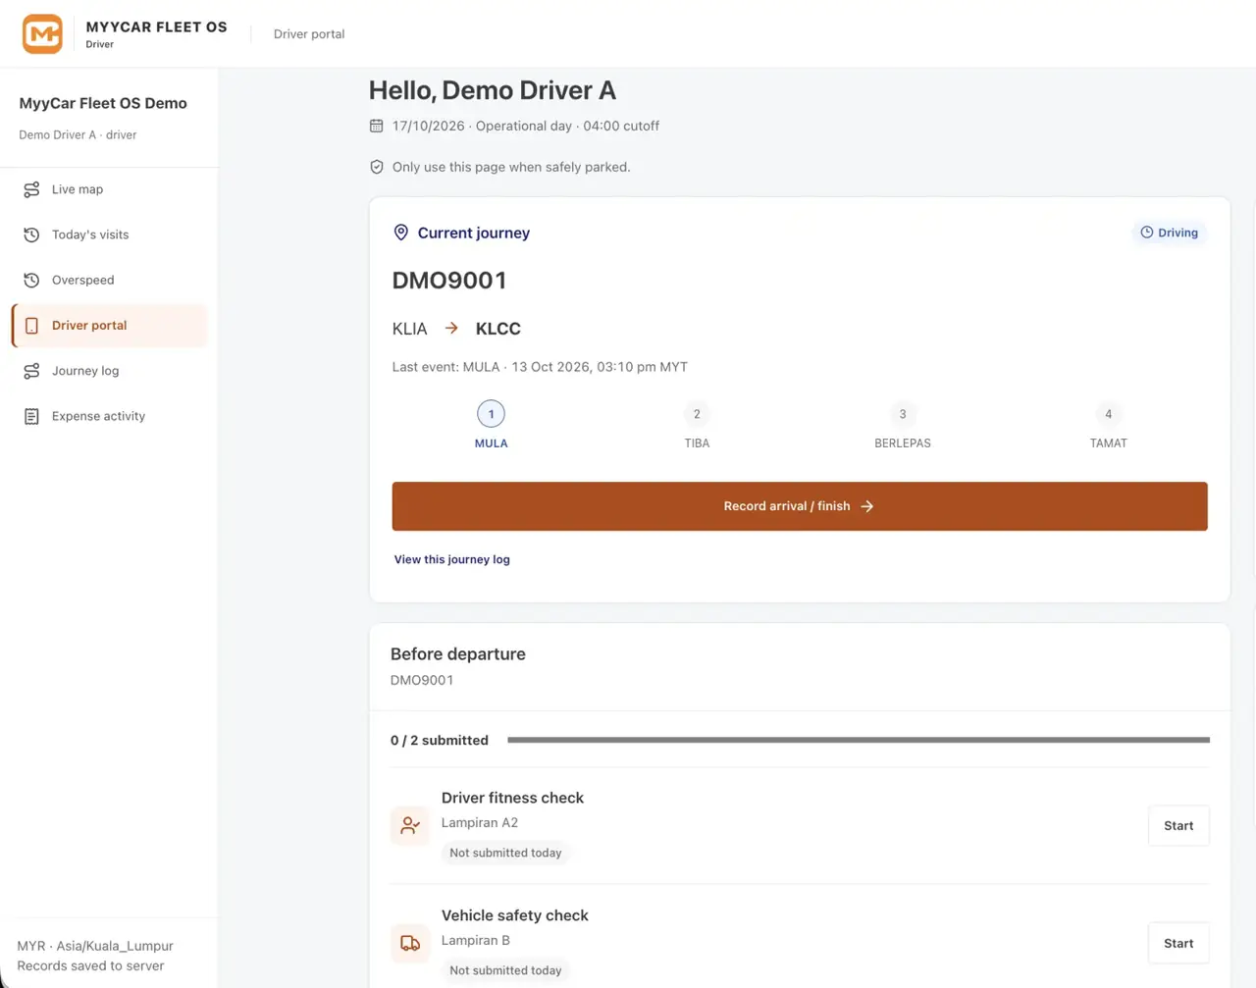The image size is (1256, 988).
Task: Select step 3 BERLEPAS circle
Action: (903, 414)
